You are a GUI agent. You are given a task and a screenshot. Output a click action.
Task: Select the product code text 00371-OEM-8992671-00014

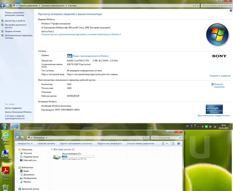pyautogui.click(x=67, y=110)
